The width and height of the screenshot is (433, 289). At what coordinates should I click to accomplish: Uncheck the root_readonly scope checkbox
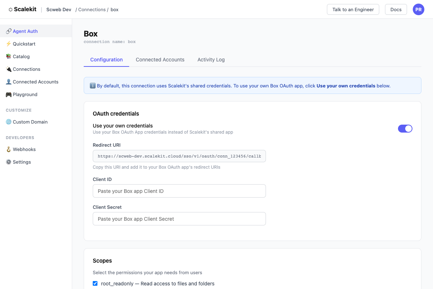coord(95,283)
